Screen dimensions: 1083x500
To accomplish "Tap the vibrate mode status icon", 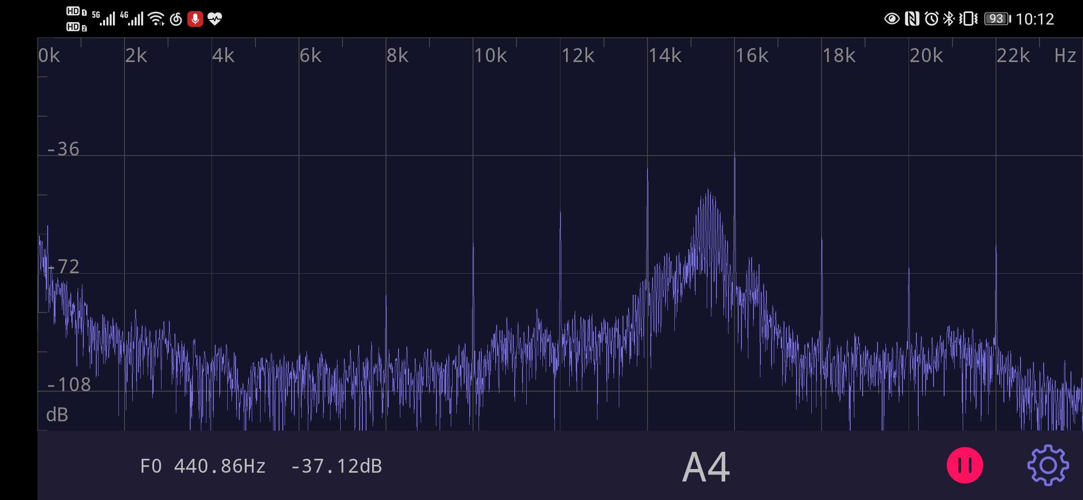I will pyautogui.click(x=968, y=19).
